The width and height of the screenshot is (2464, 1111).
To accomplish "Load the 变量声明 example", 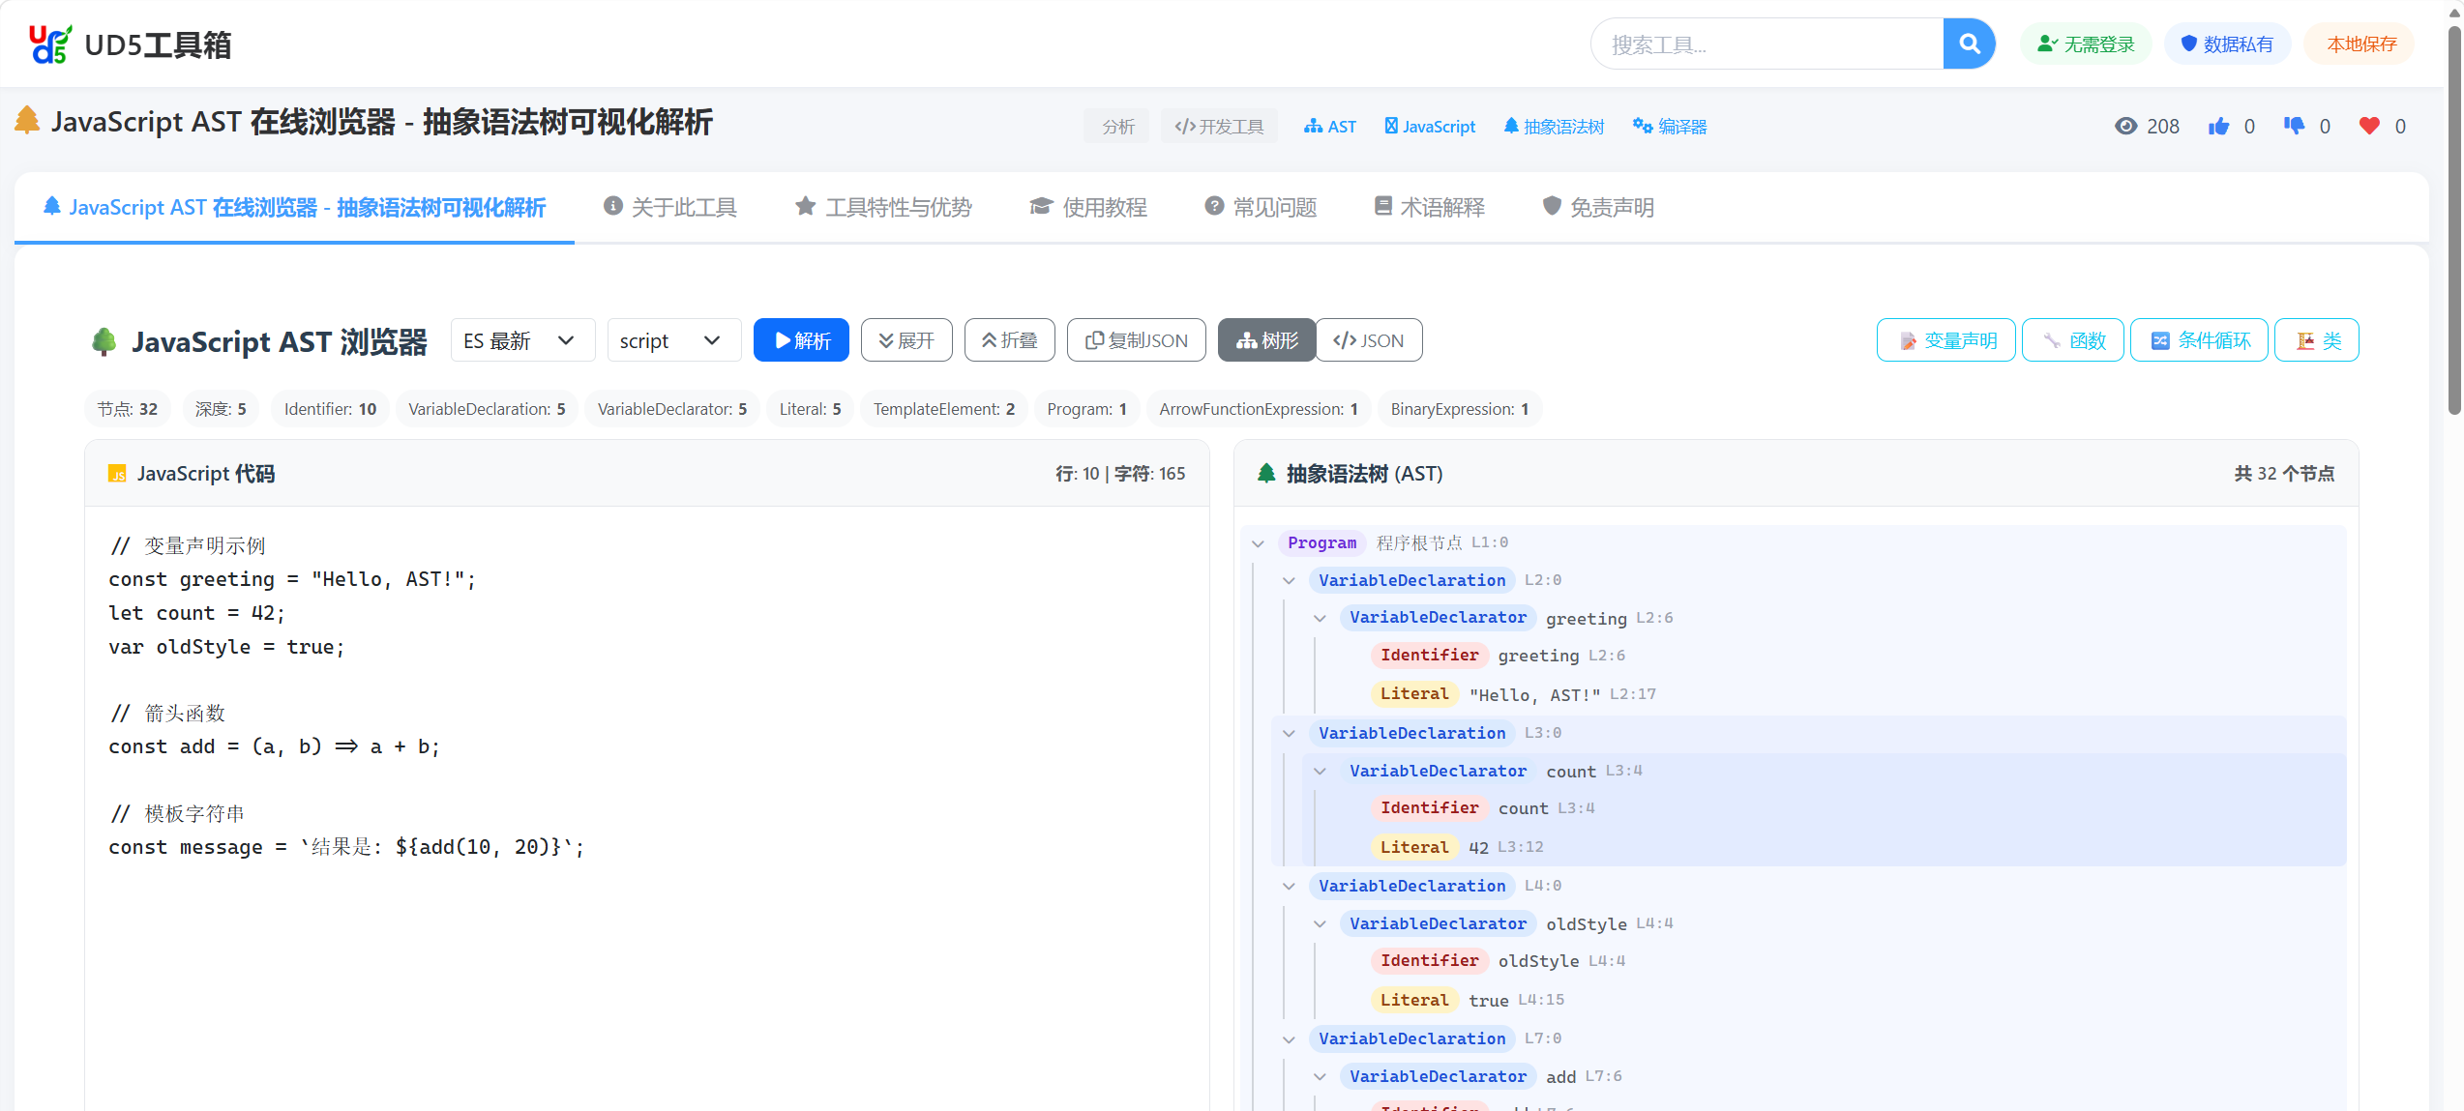I will [x=1946, y=340].
